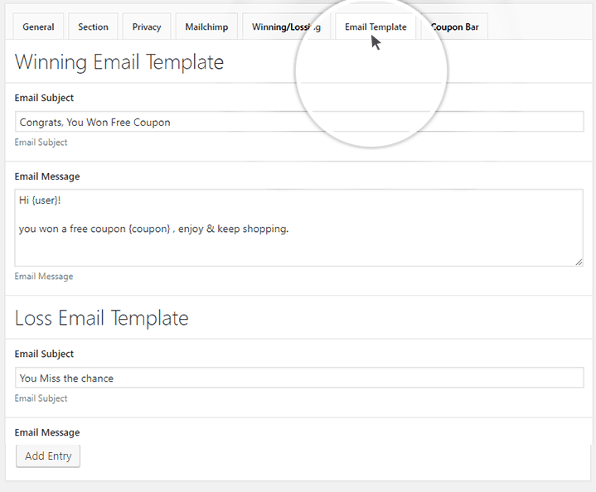Click the gray helper text below winning textarea
This screenshot has width=596, height=492.
click(x=44, y=277)
